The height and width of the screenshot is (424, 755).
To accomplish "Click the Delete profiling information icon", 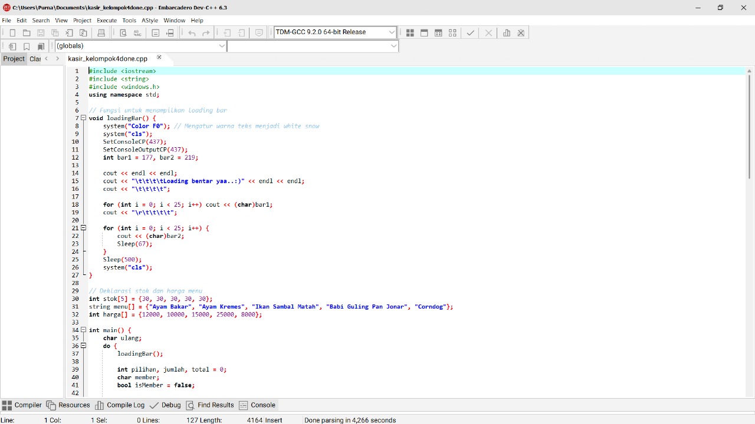I will point(521,33).
